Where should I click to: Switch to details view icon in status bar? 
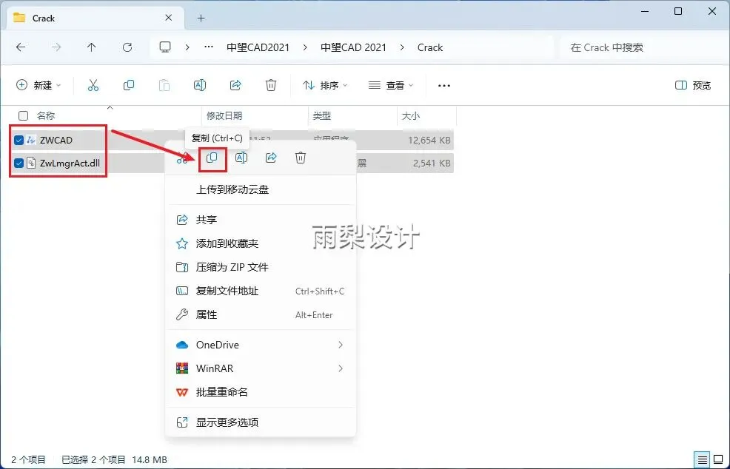[703, 459]
